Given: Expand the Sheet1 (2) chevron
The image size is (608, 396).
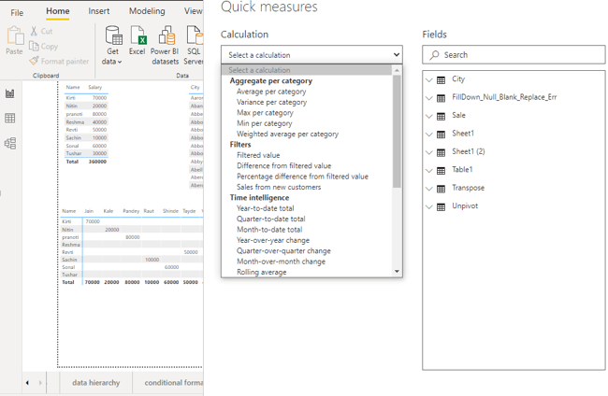Looking at the screenshot, I should coord(428,152).
